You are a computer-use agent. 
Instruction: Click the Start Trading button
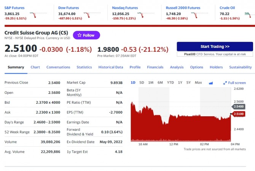[x=215, y=46]
